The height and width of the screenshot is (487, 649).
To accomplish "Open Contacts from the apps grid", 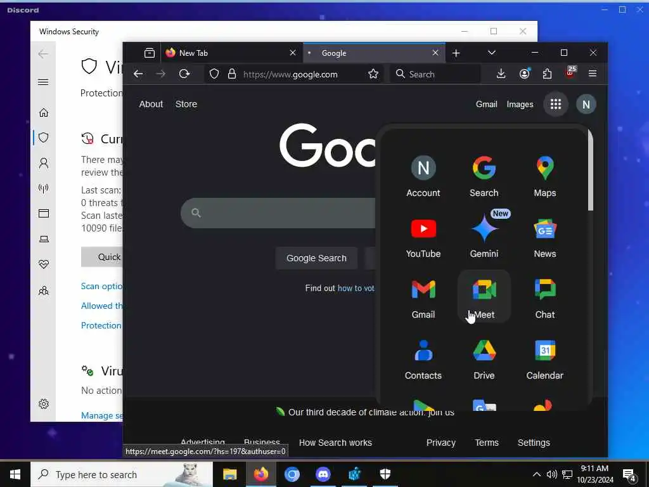I will (423, 360).
